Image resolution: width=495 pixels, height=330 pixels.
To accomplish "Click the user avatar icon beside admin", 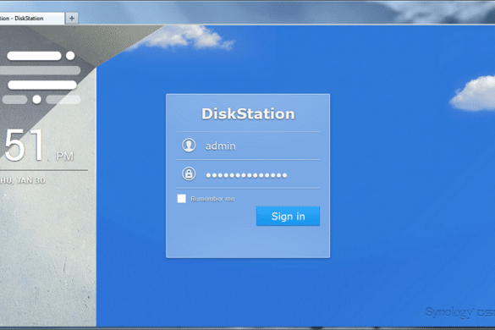I will [189, 146].
